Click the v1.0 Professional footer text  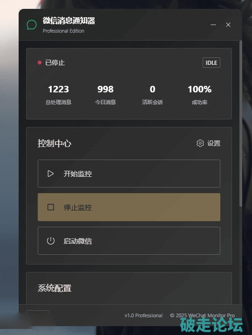(143, 315)
